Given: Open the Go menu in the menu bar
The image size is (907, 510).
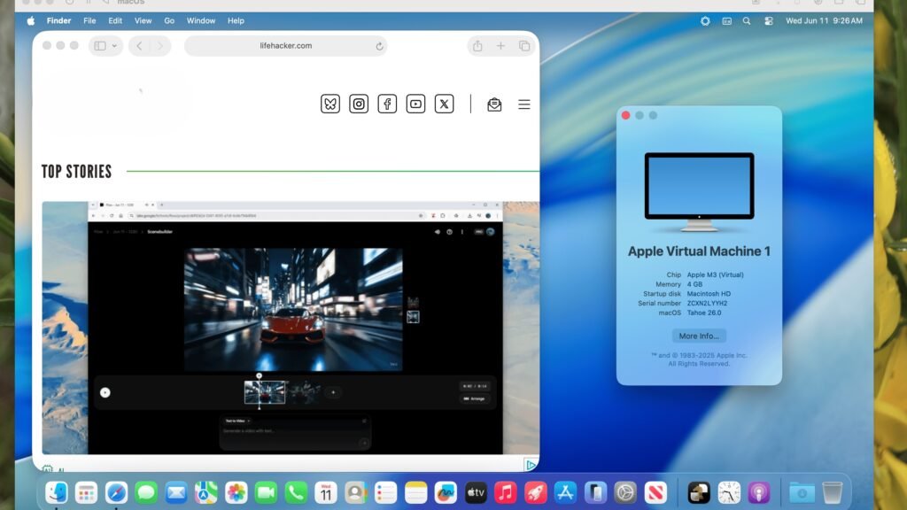Looking at the screenshot, I should (169, 20).
